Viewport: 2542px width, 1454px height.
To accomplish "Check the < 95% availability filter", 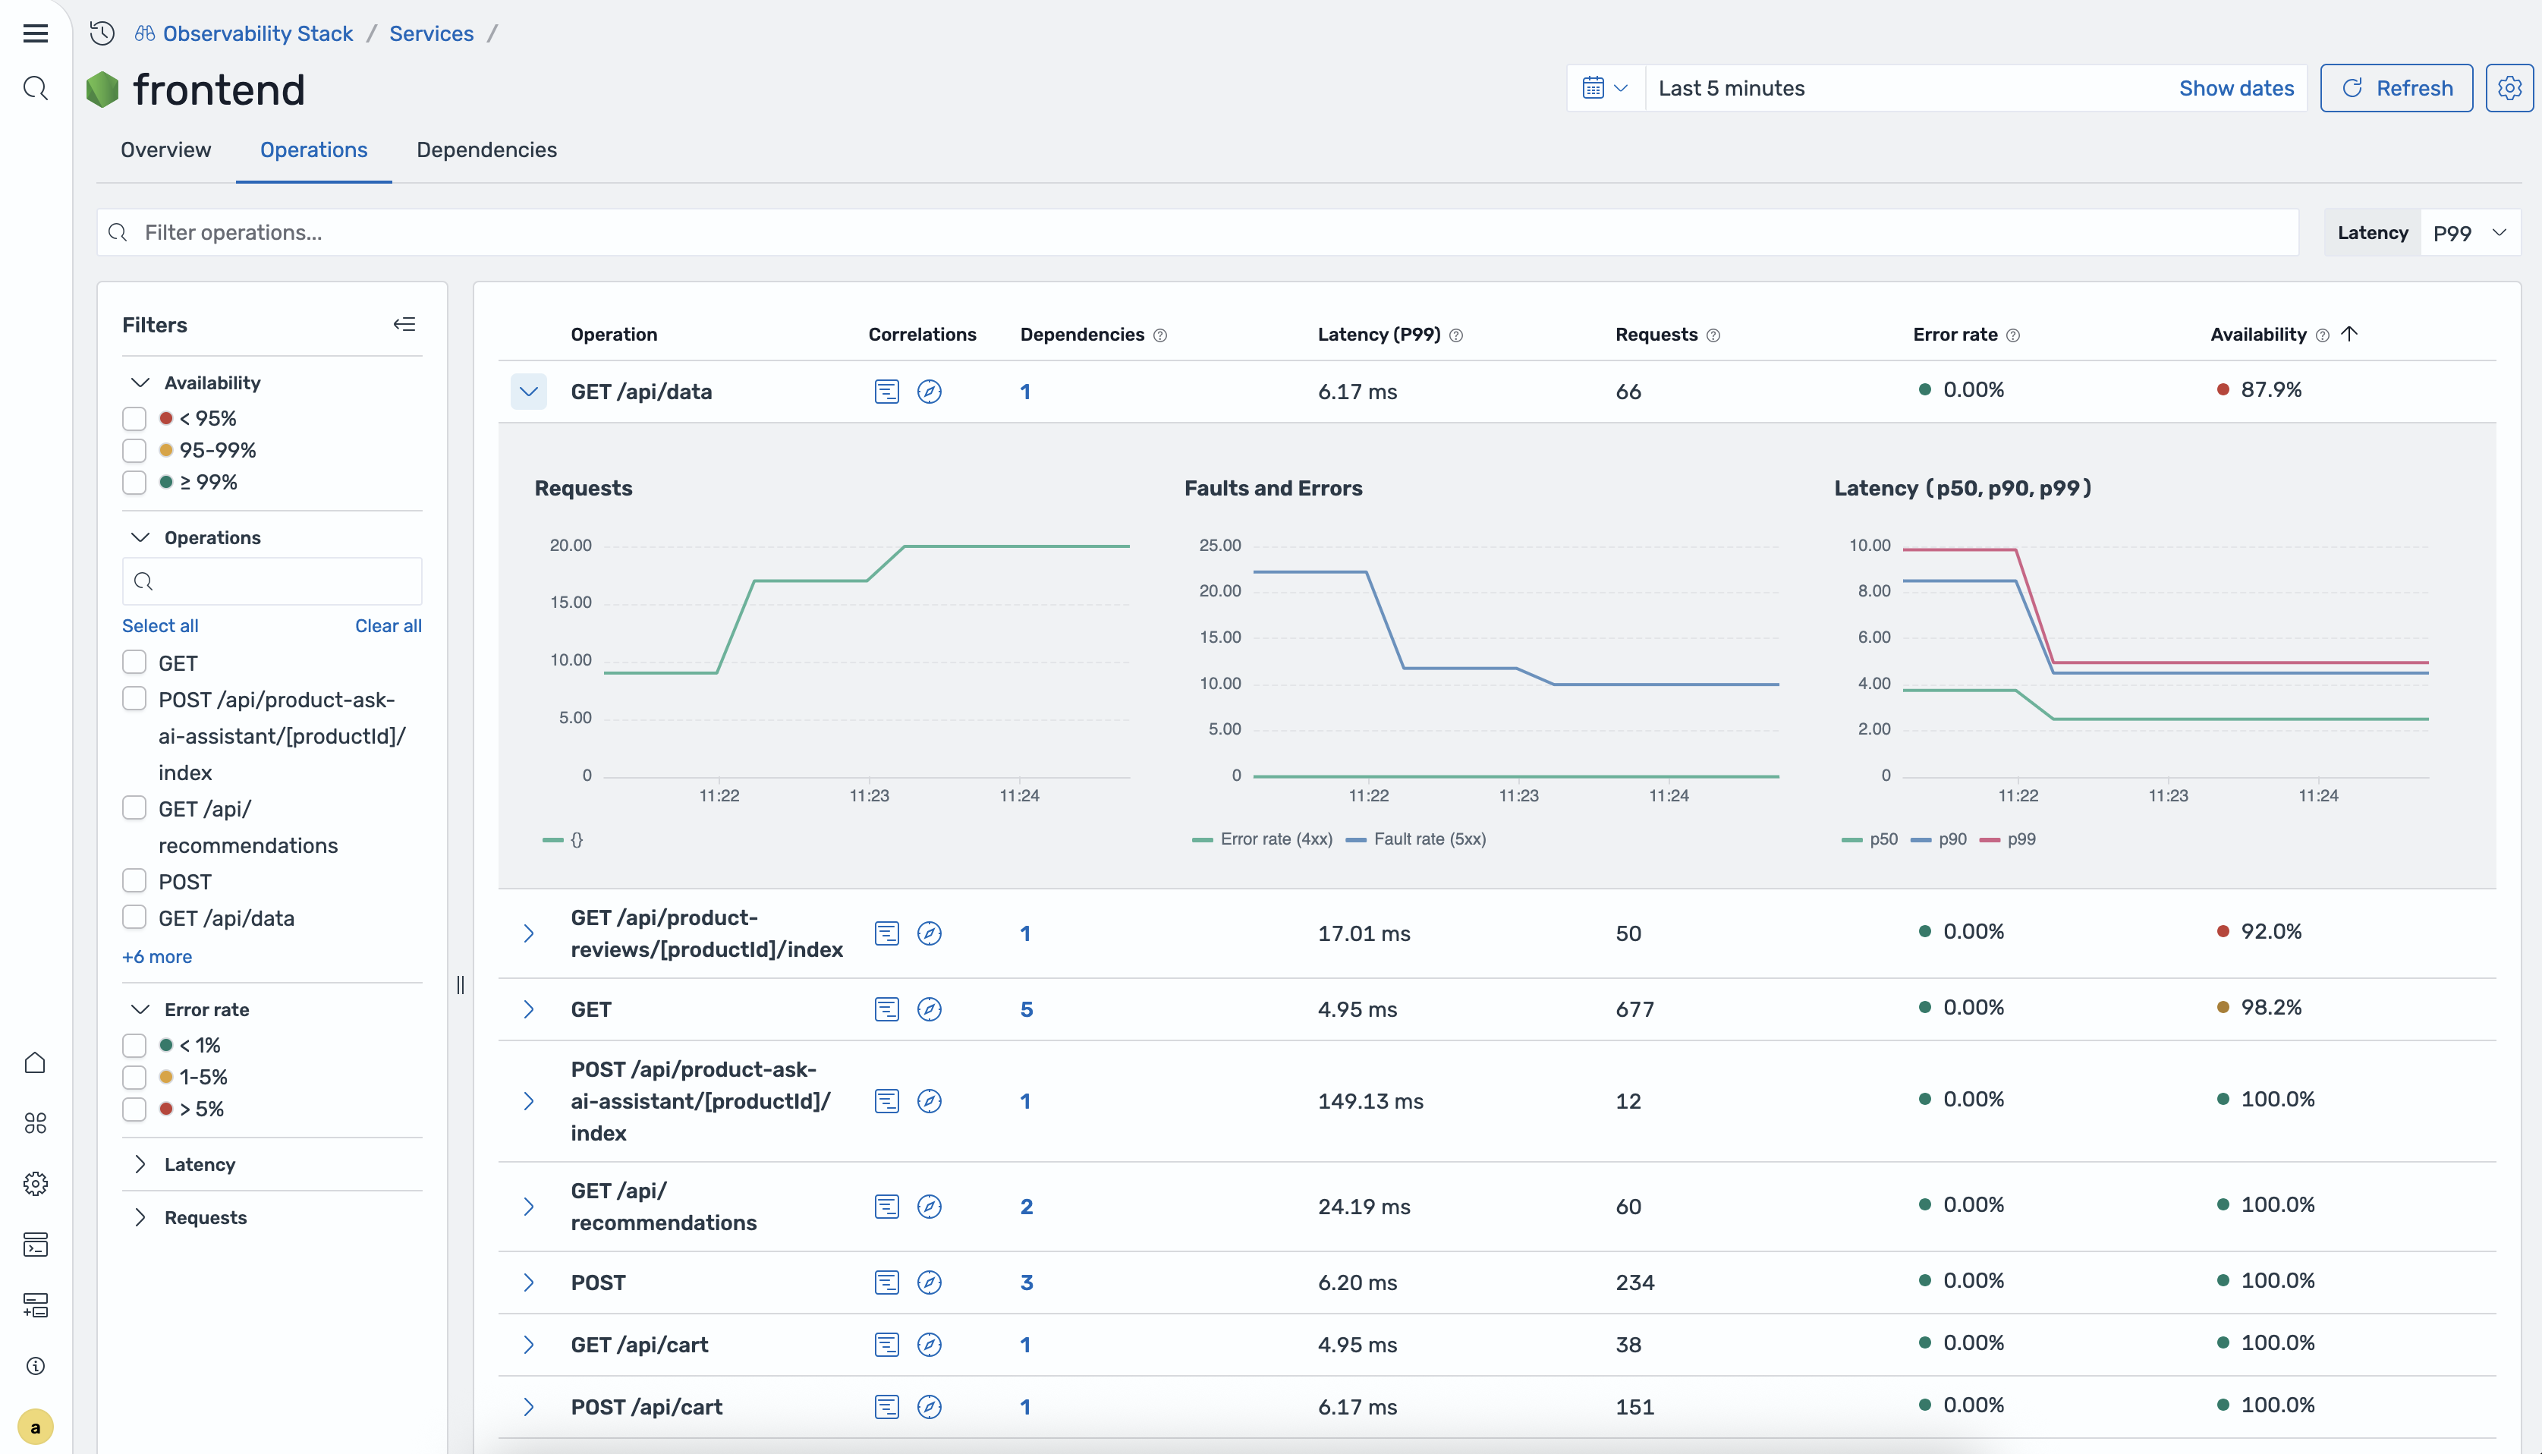I will [x=134, y=418].
